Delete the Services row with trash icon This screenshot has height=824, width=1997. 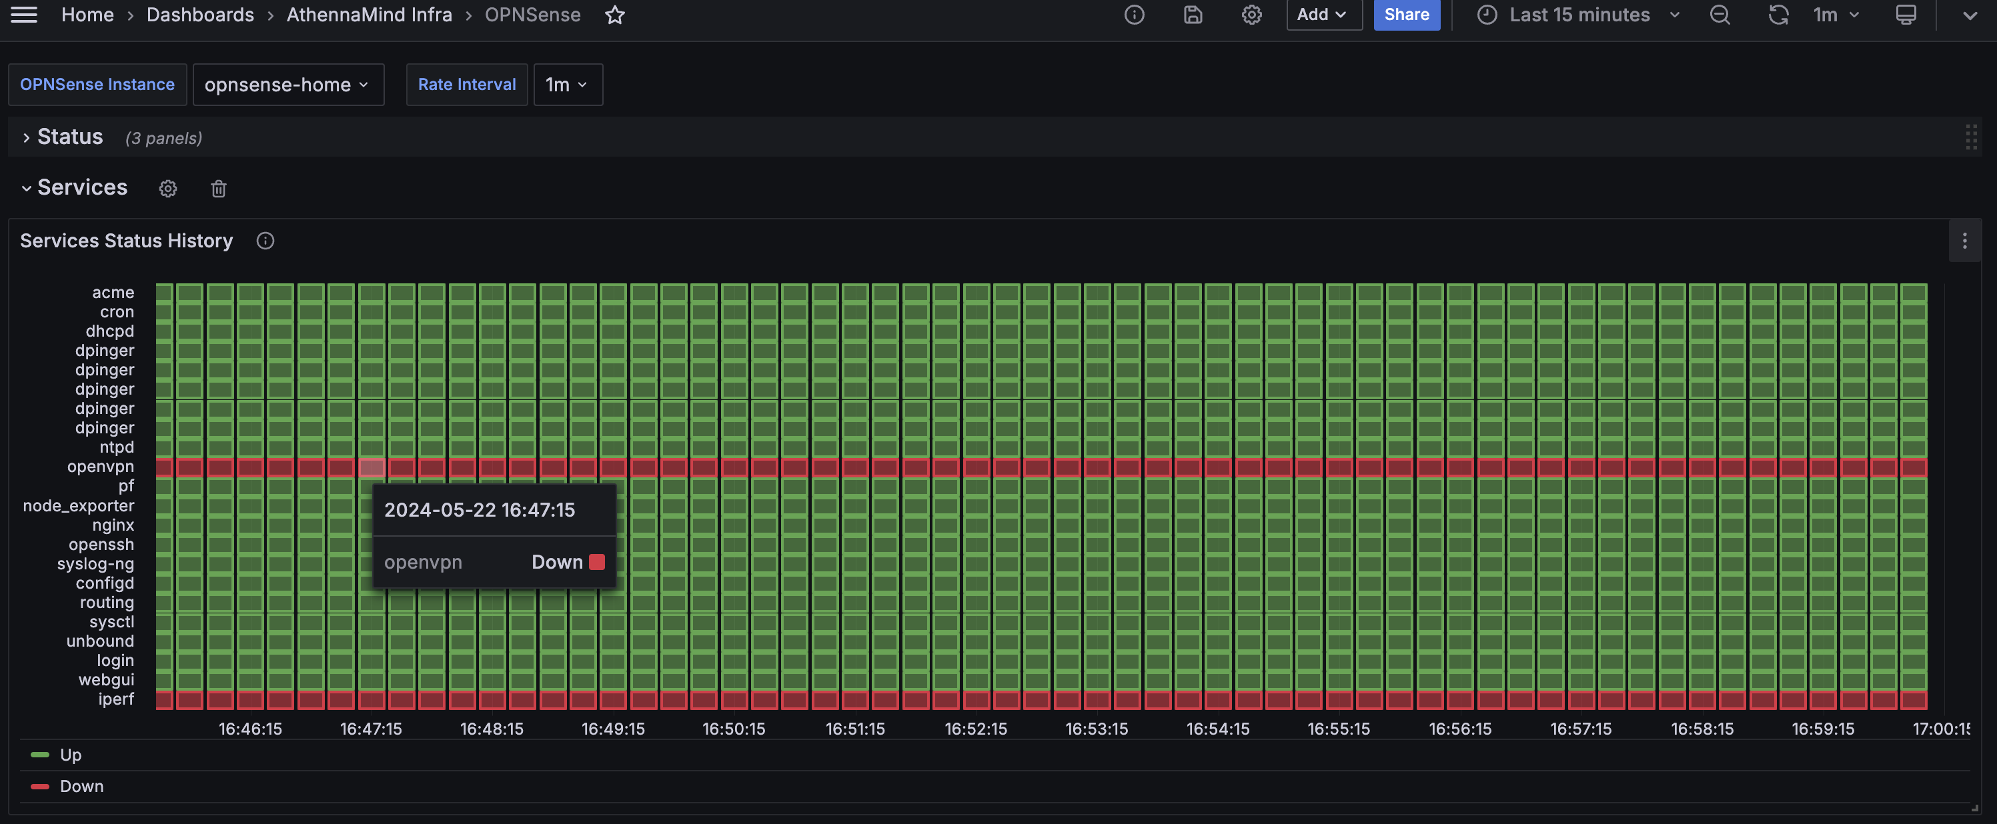219,189
